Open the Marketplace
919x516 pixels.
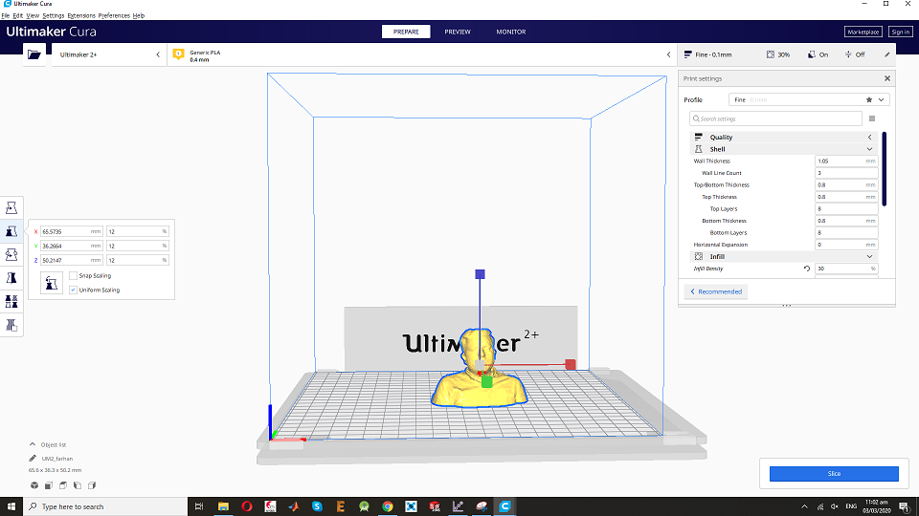click(863, 32)
